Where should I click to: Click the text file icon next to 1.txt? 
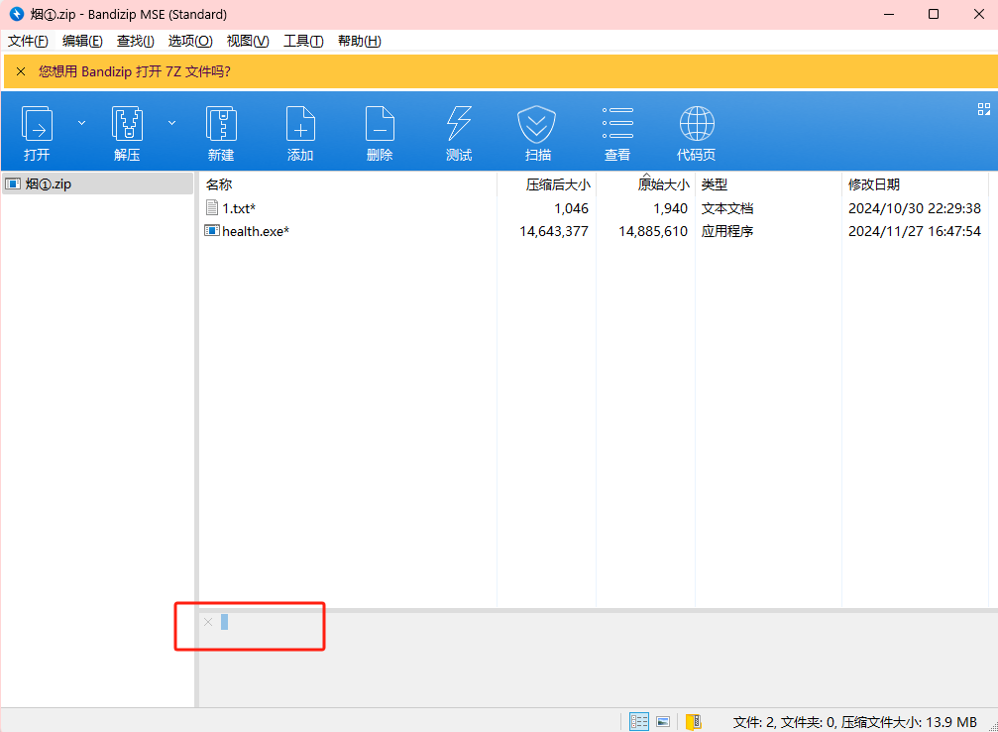(x=212, y=207)
